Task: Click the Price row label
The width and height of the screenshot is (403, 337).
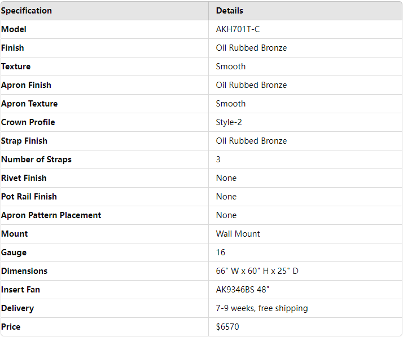Action: click(x=11, y=327)
